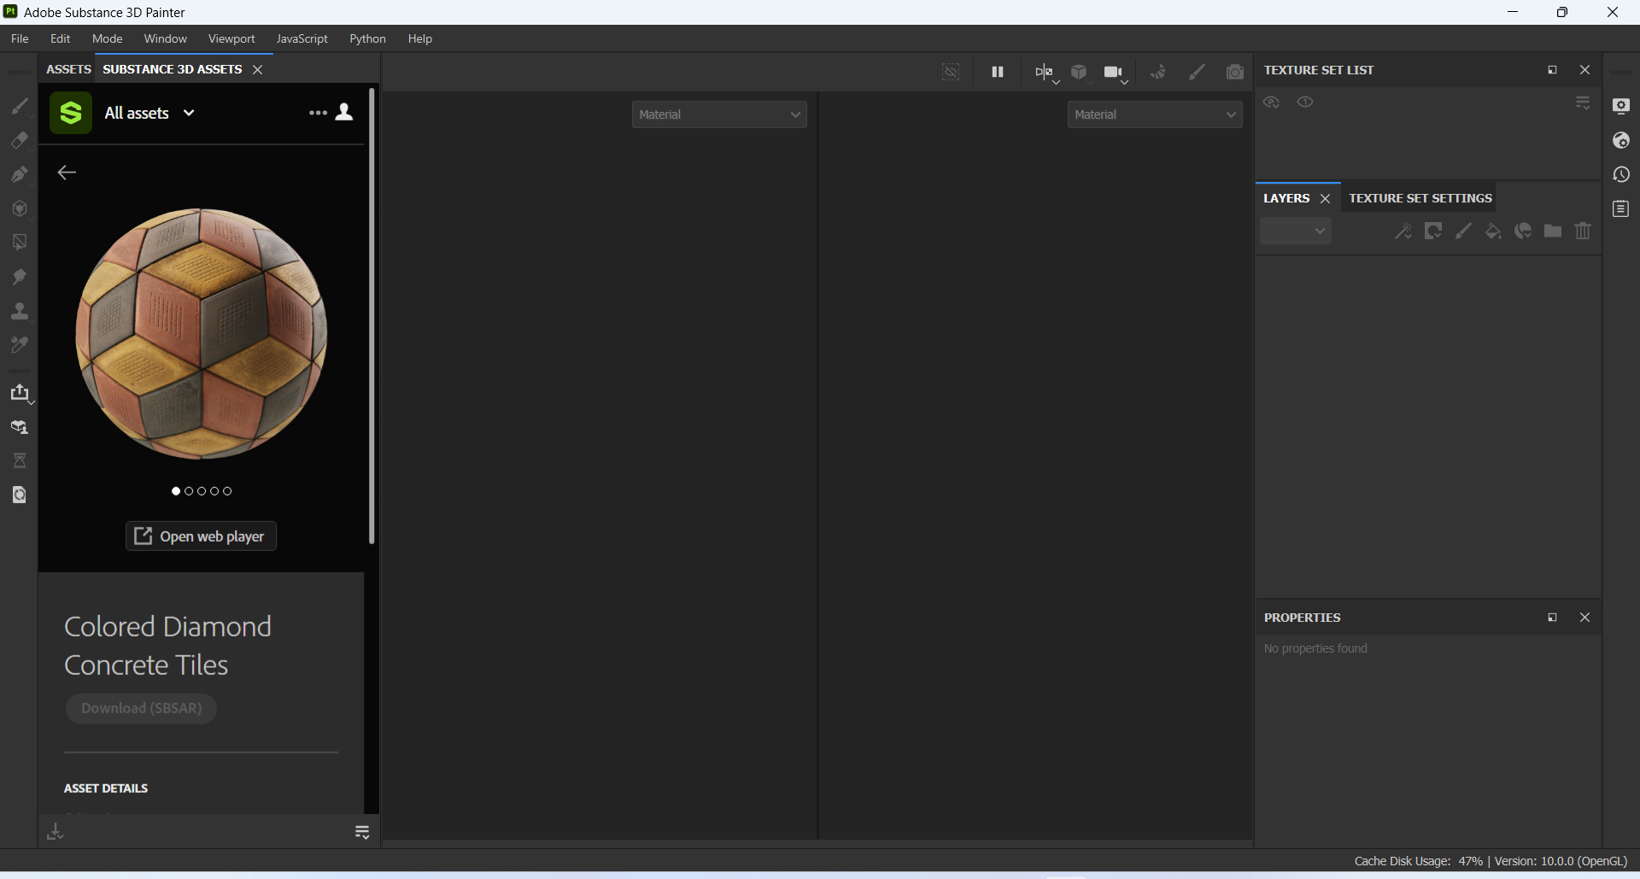
Task: Click the viewport screenshot camera icon
Action: click(1235, 73)
